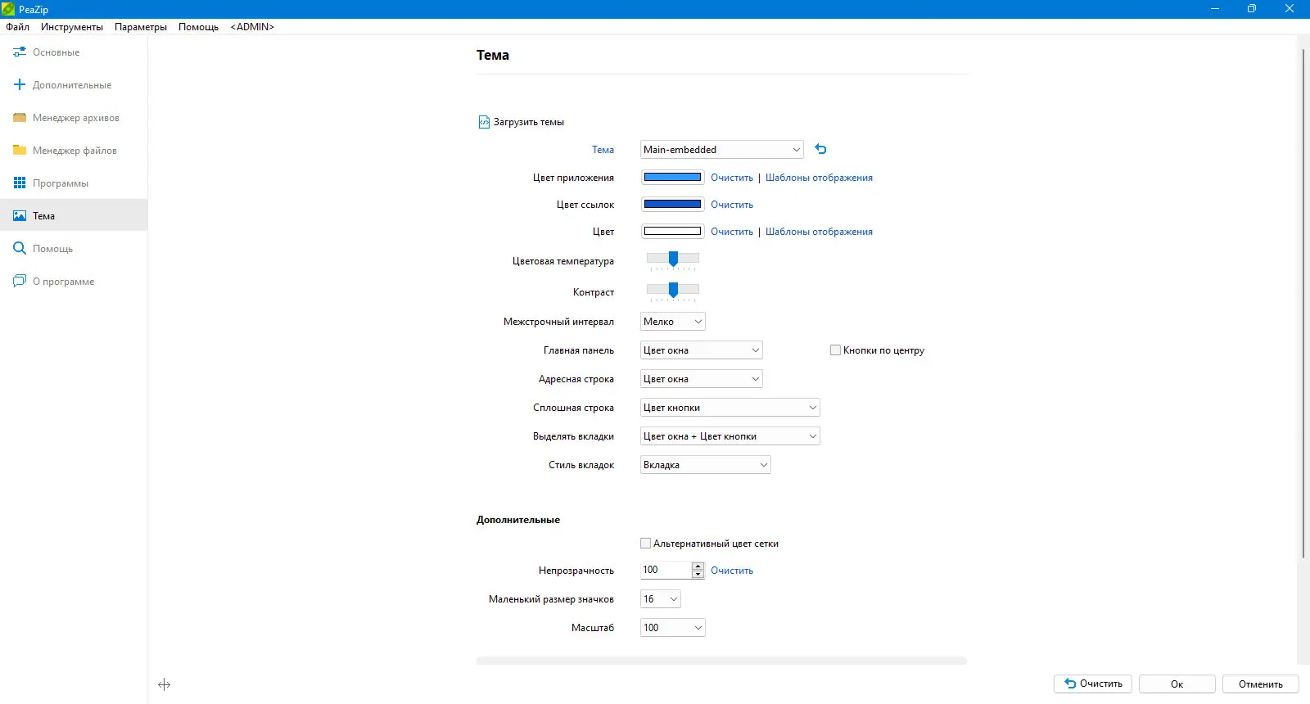Expand the Стиль вкладок dropdown

click(x=705, y=464)
